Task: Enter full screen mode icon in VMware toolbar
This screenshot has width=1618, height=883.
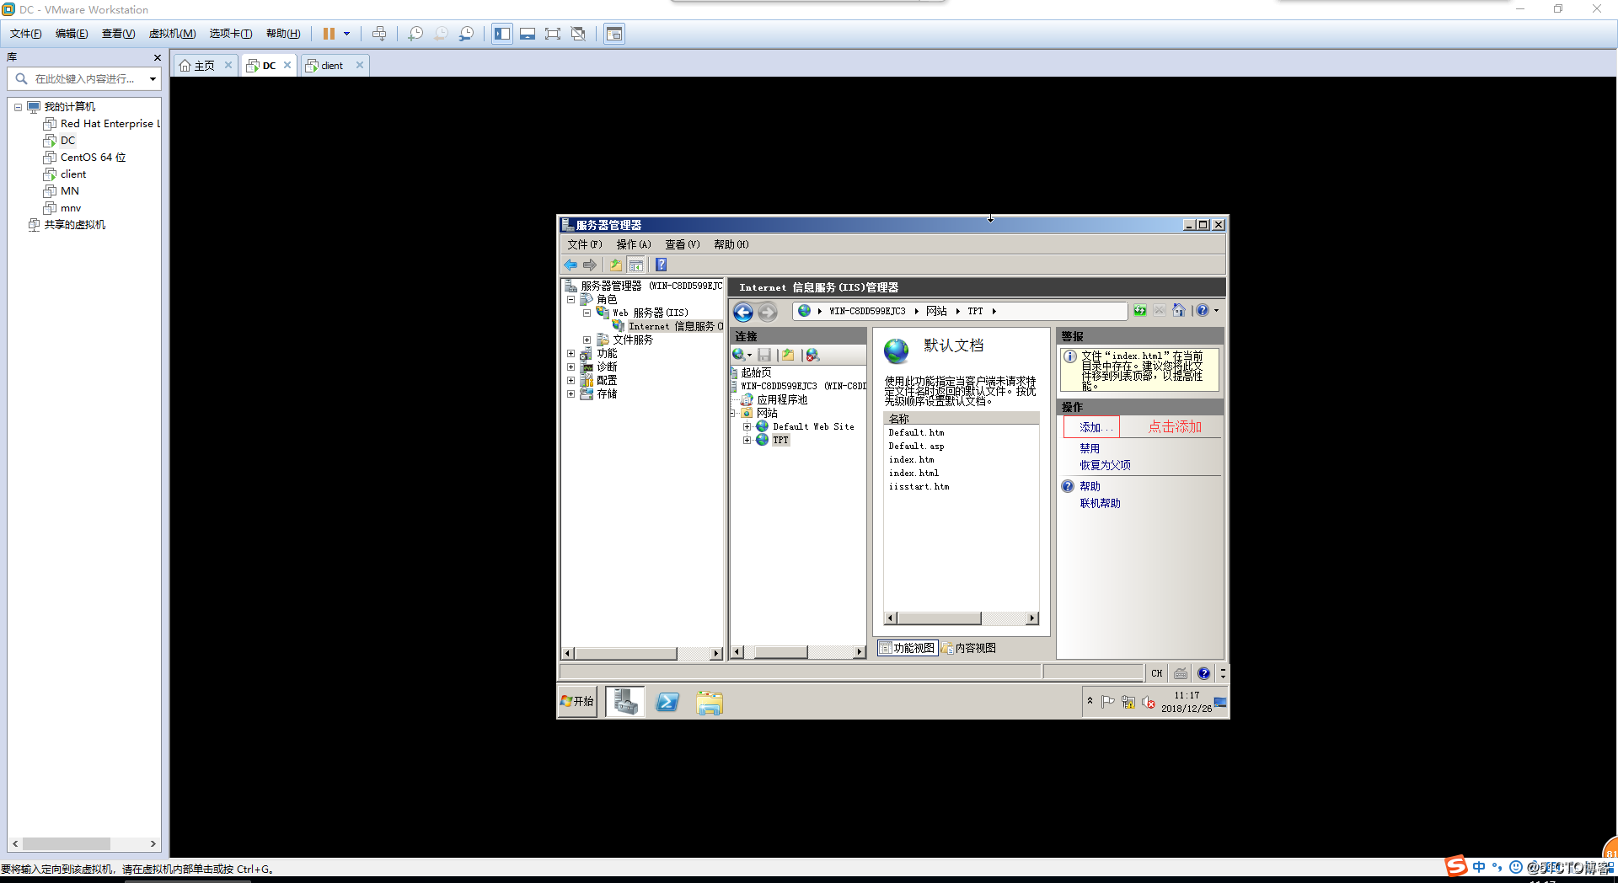Action: (553, 34)
